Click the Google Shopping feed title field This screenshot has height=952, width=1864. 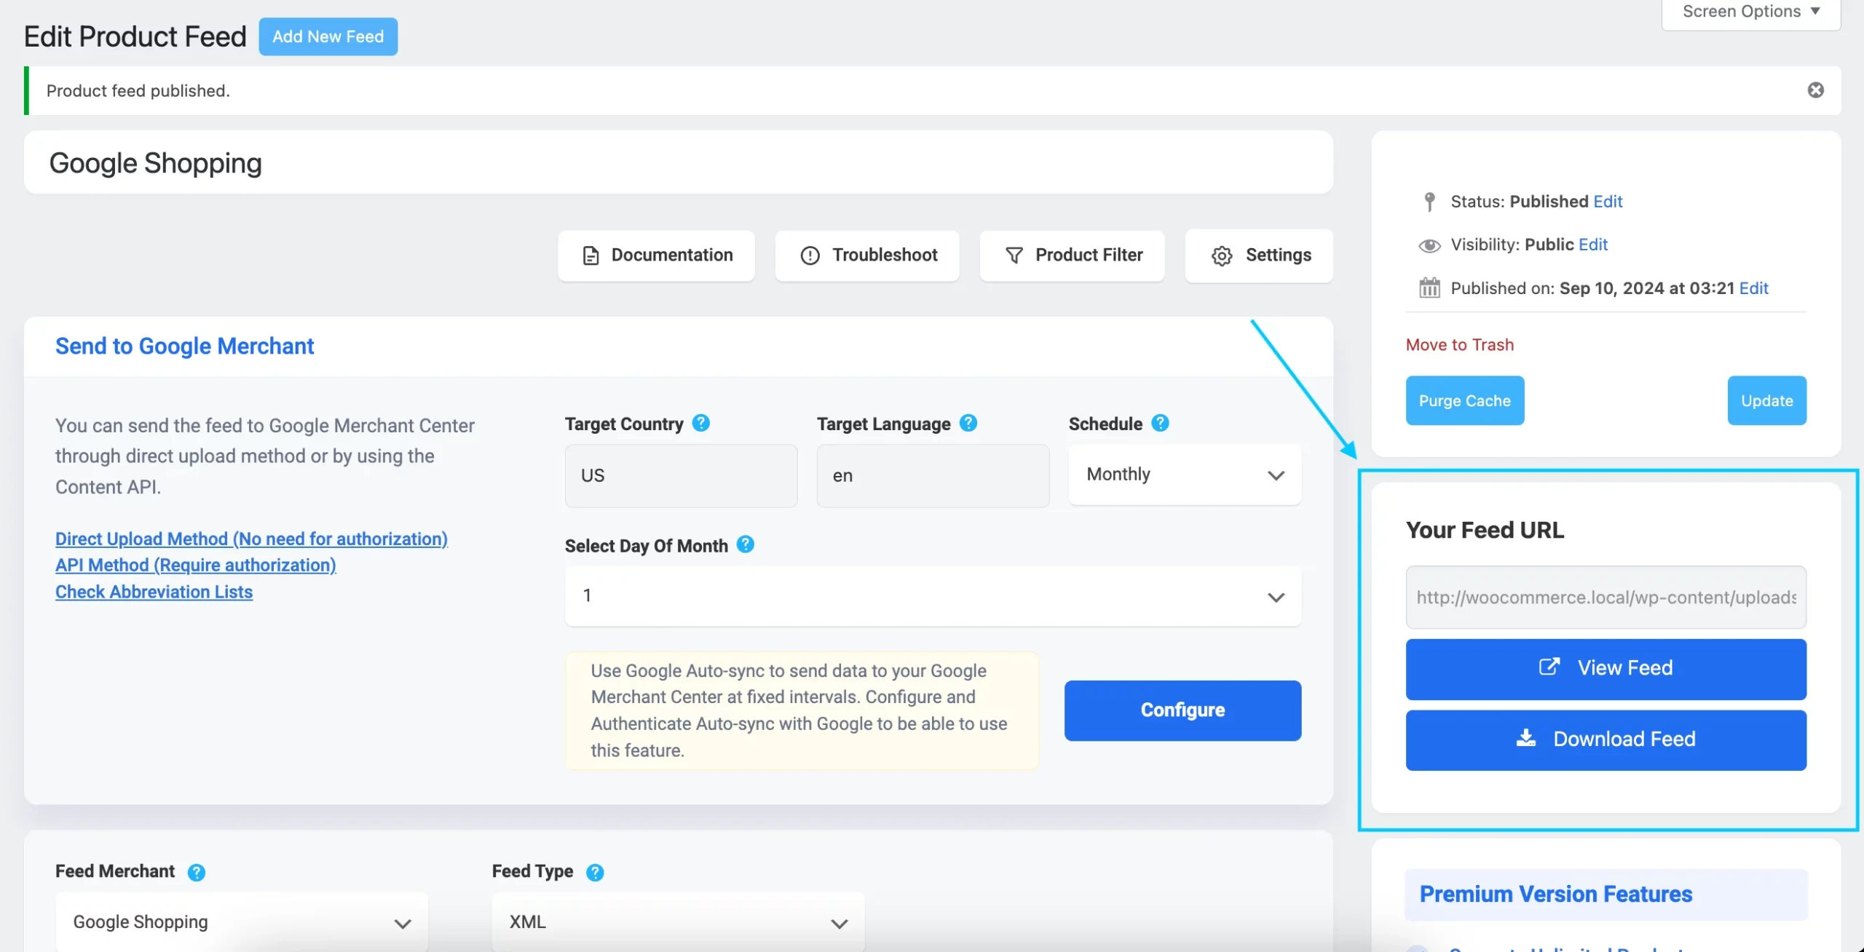click(x=678, y=163)
